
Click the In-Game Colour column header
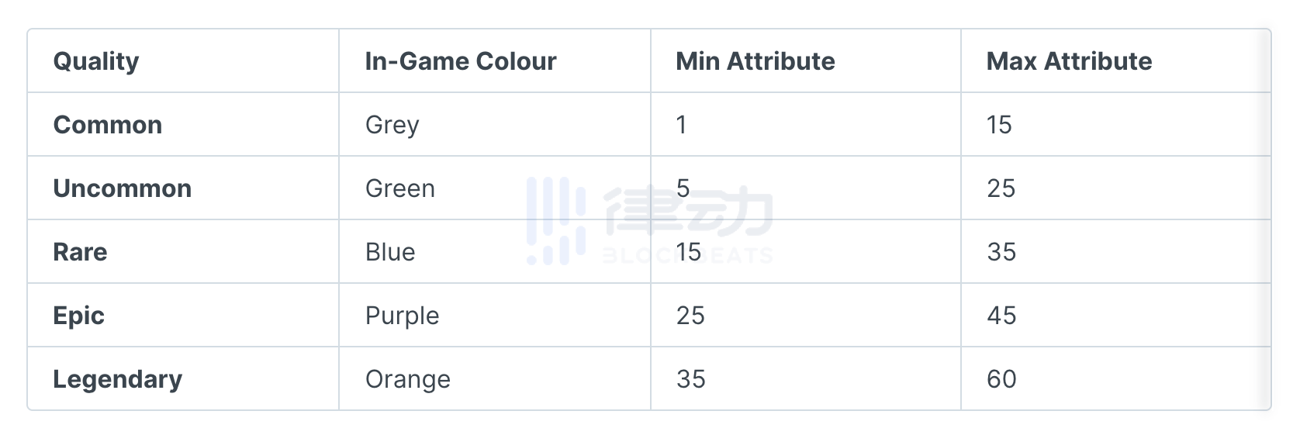click(461, 61)
